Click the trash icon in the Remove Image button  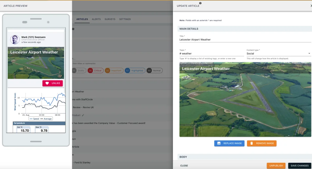tap(252, 143)
